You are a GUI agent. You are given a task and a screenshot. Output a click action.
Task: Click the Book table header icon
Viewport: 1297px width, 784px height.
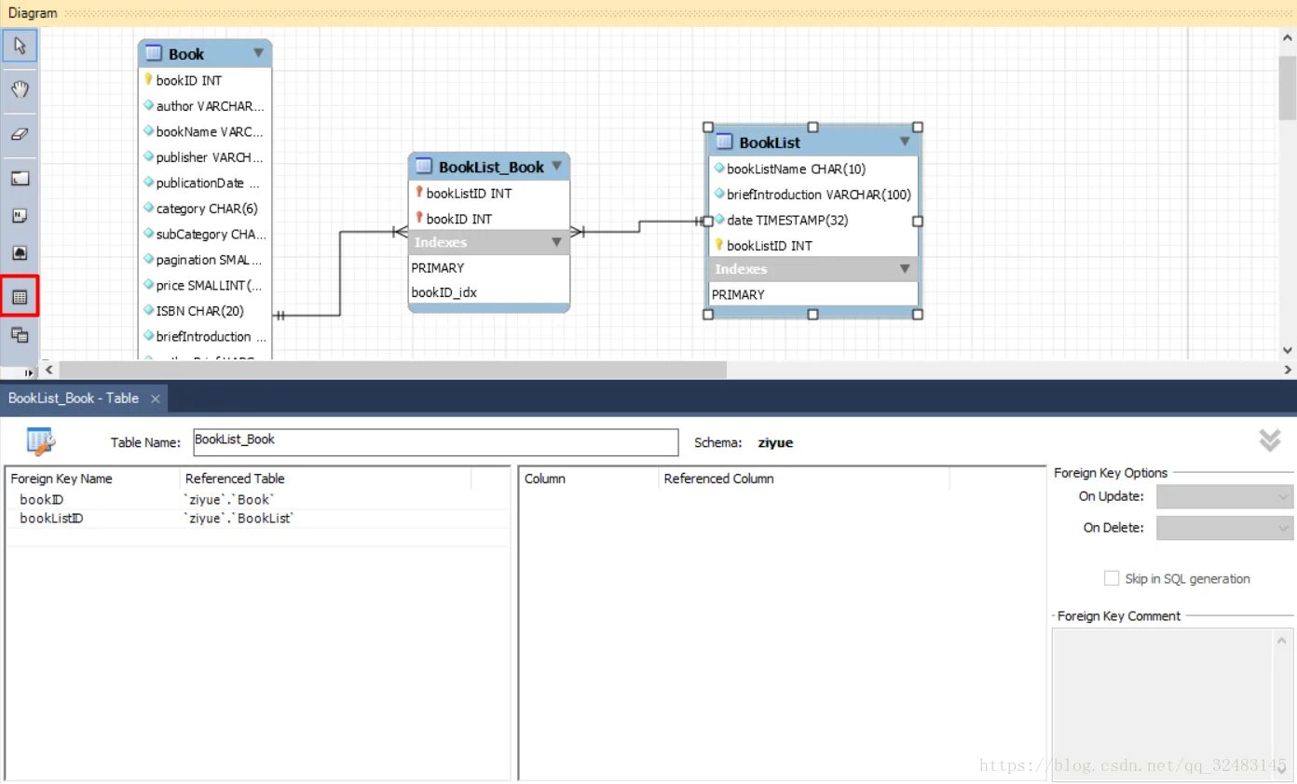click(154, 54)
